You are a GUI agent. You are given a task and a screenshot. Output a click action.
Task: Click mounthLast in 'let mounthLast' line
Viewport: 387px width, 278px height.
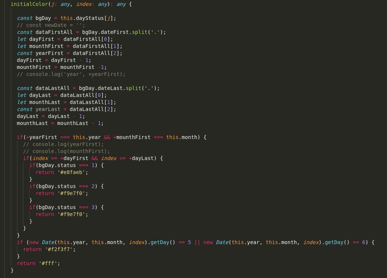pyautogui.click(x=45, y=102)
